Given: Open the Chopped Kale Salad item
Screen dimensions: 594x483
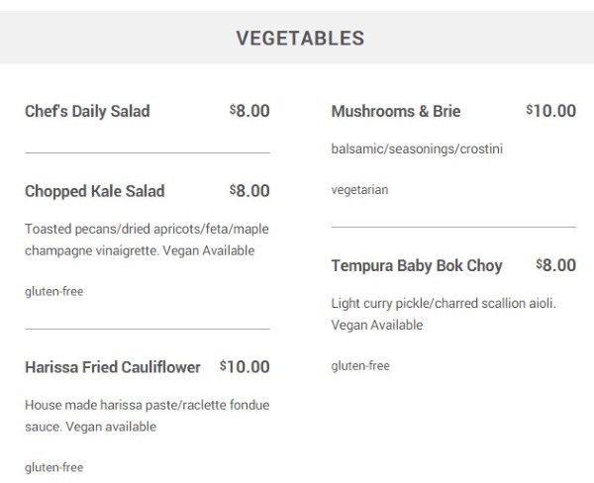Looking at the screenshot, I should click(x=95, y=191).
